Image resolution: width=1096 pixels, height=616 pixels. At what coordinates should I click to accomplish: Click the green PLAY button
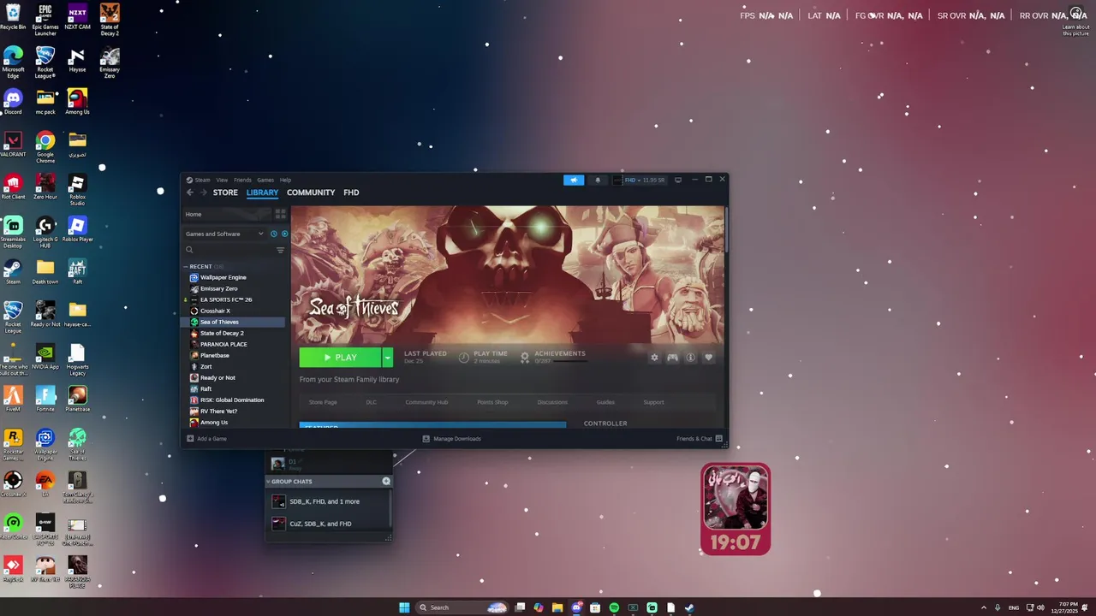(340, 358)
